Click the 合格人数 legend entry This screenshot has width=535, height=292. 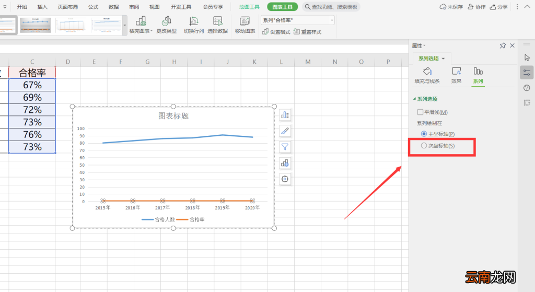(x=158, y=219)
